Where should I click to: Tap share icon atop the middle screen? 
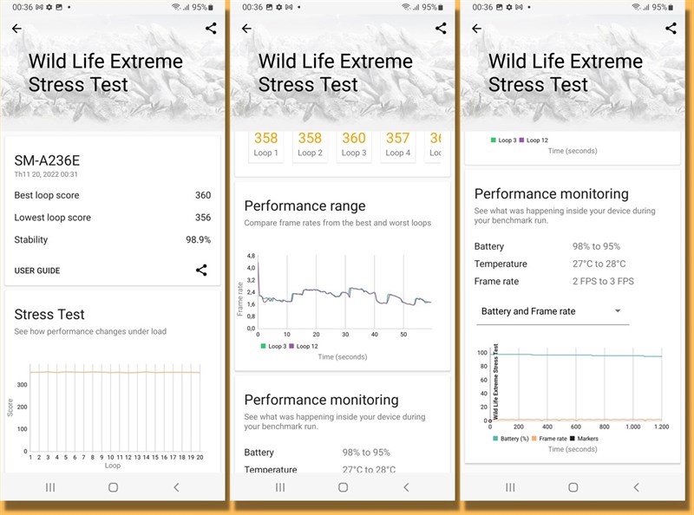[441, 29]
